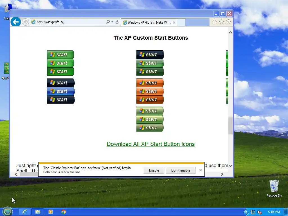Screen dimensions: 288x216
Task: Refresh the winxp4life.tk page
Action: pos(117,22)
